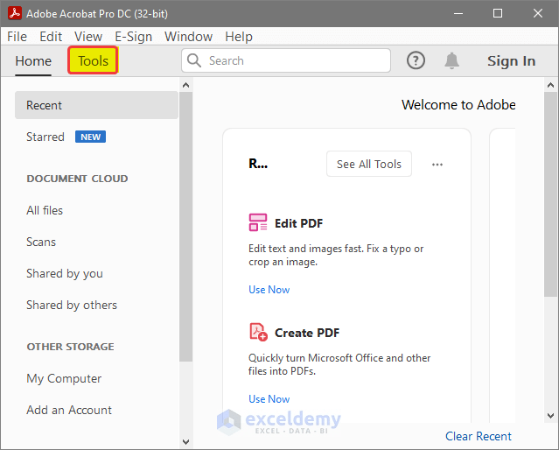Click the Welcome to Adobe heading
The width and height of the screenshot is (559, 450).
pos(458,104)
